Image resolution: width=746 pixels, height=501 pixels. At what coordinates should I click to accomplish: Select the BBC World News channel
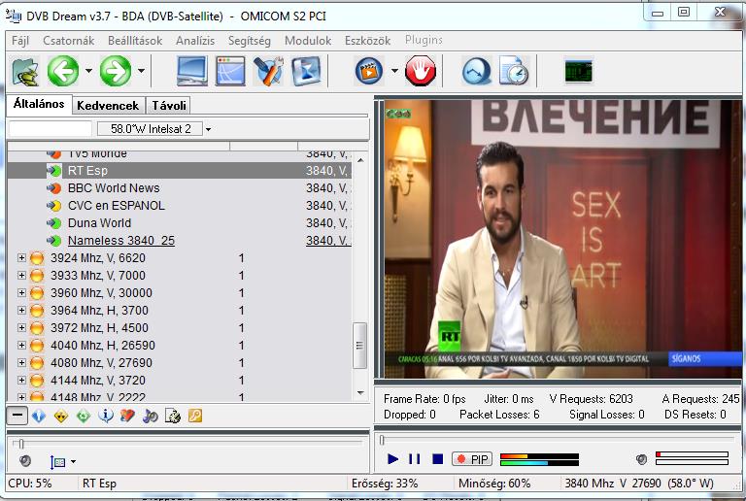(114, 187)
